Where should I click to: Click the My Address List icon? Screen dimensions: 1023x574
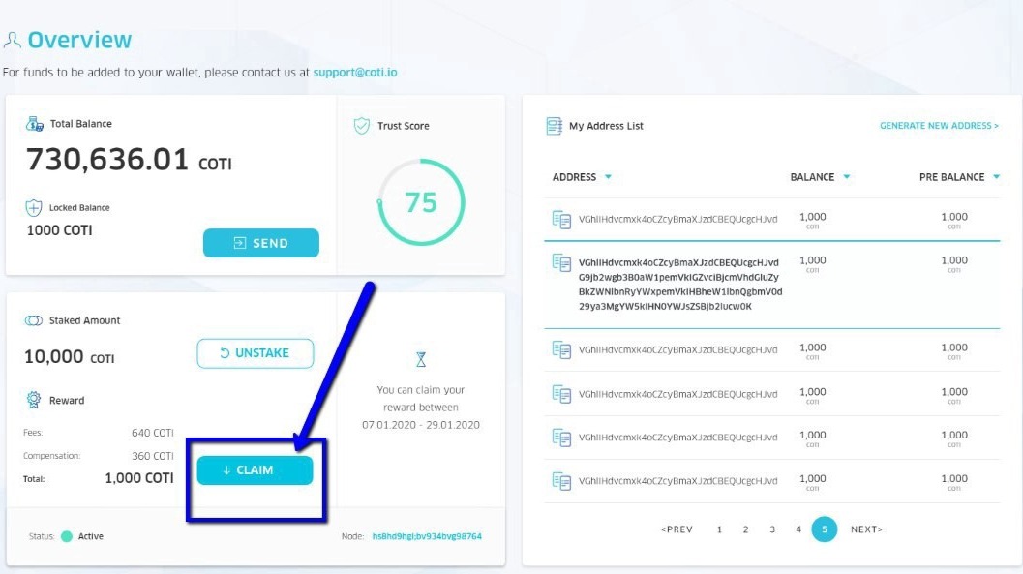(555, 126)
